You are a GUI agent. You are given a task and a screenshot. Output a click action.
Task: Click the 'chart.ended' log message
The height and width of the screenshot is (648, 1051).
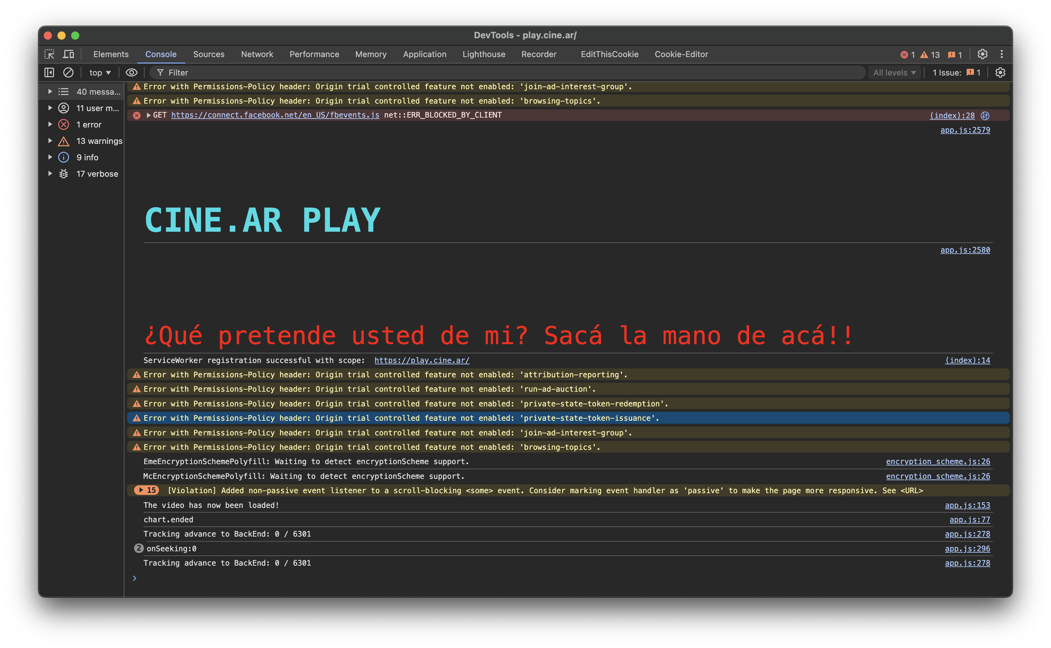coord(168,519)
